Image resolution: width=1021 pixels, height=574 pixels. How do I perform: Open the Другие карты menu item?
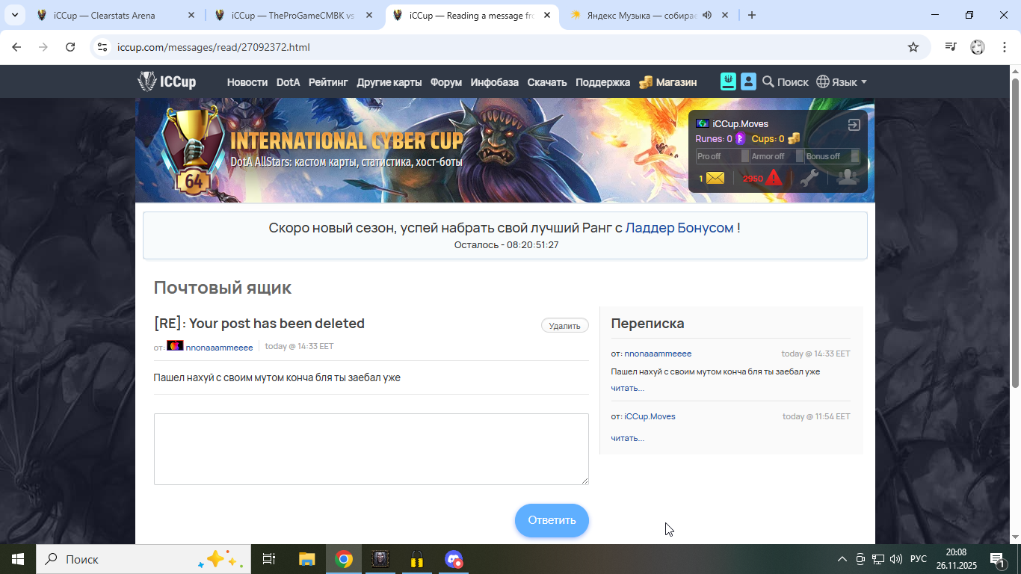pyautogui.click(x=389, y=82)
